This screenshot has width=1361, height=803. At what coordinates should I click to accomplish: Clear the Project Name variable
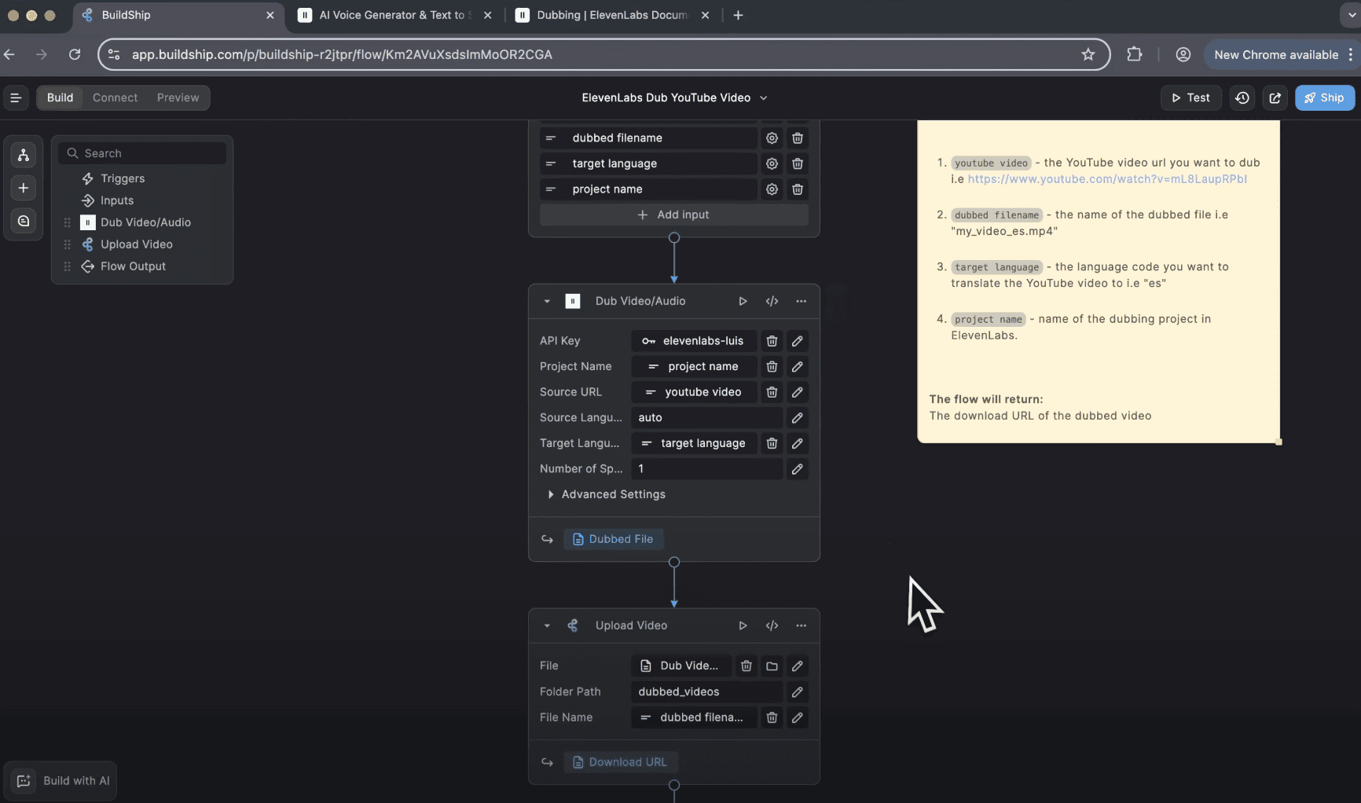point(772,367)
